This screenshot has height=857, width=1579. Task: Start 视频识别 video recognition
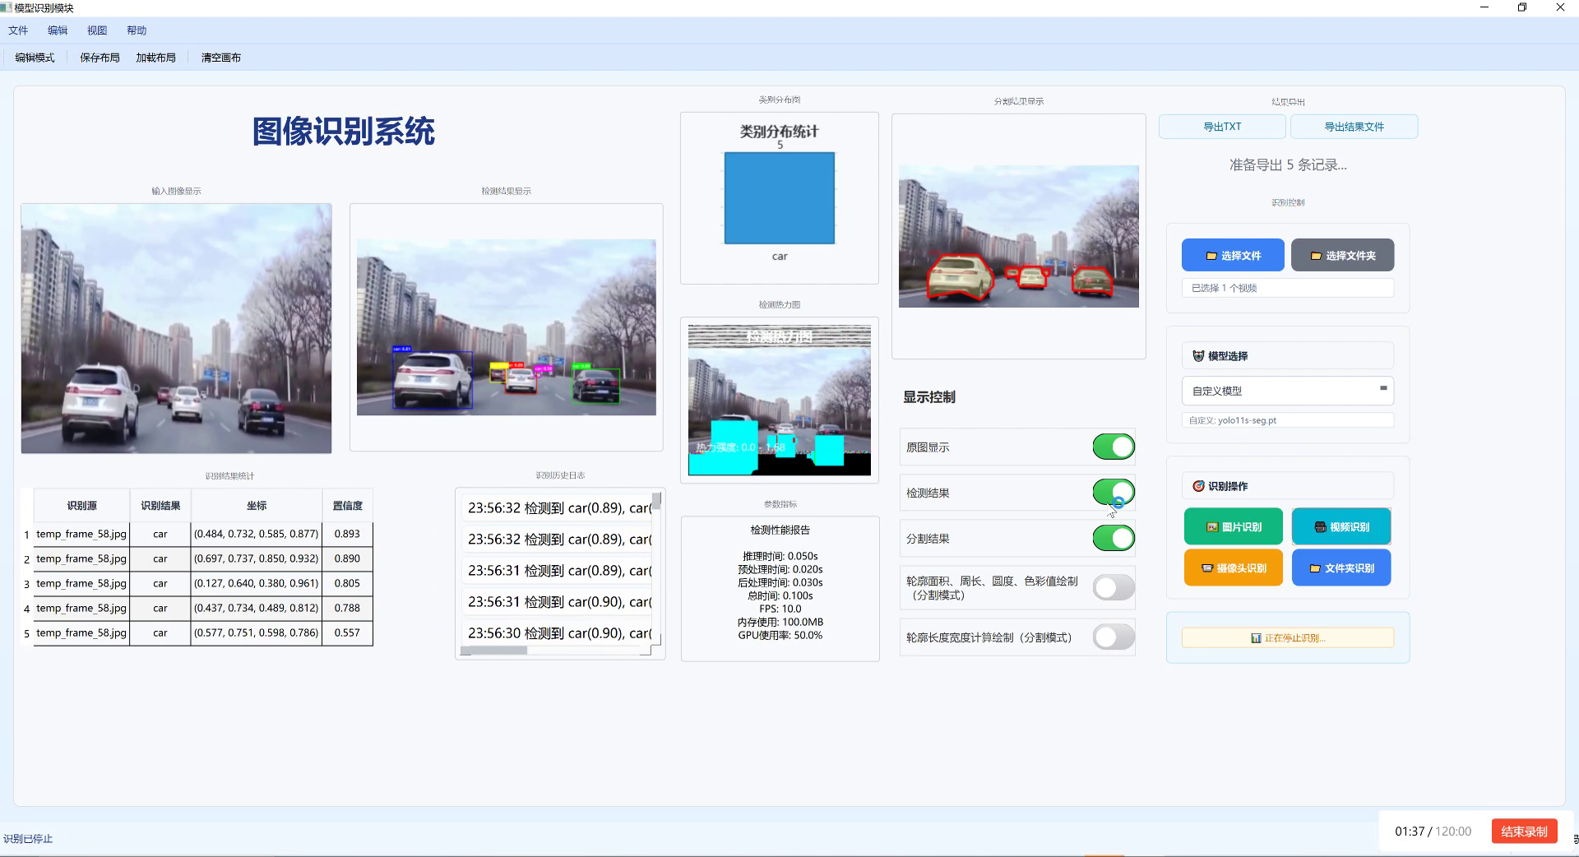pos(1341,526)
